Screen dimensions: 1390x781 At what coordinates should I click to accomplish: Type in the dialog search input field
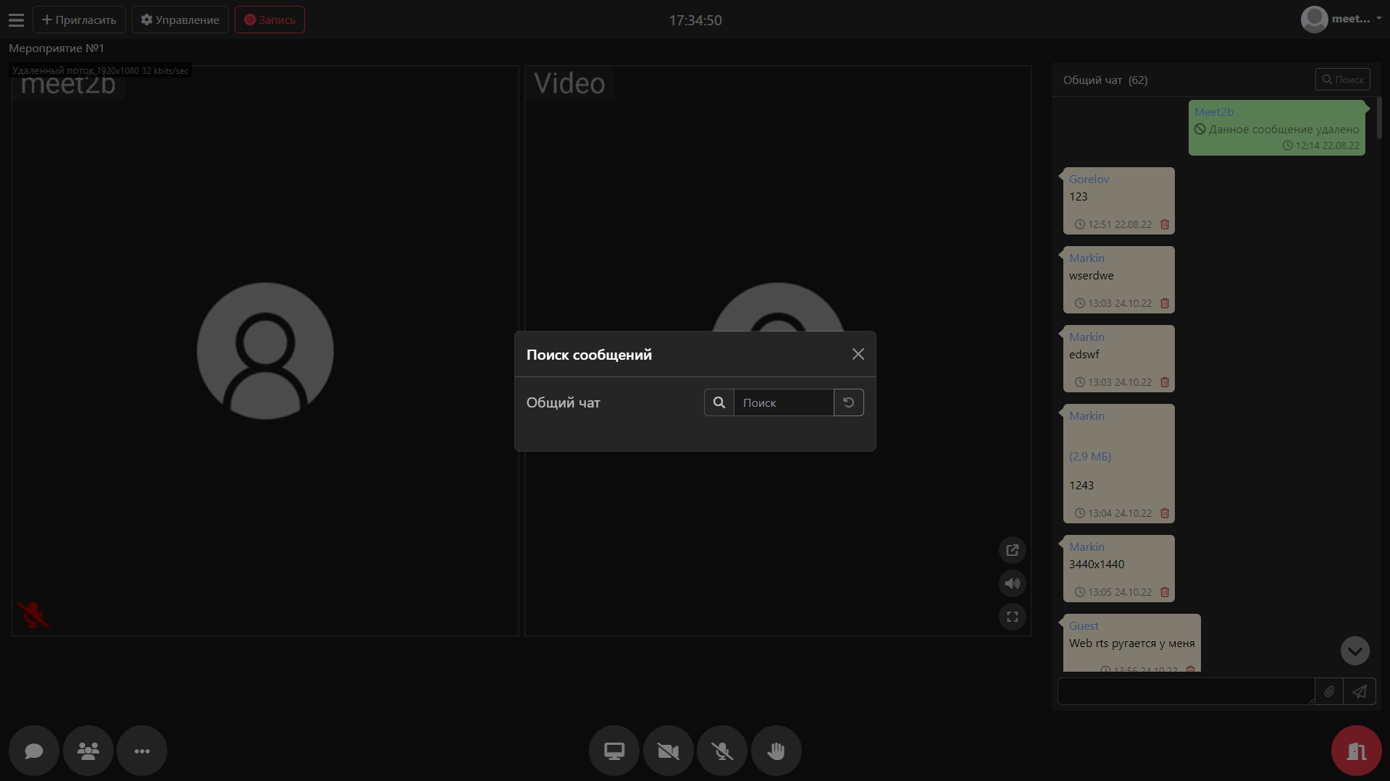[783, 402]
